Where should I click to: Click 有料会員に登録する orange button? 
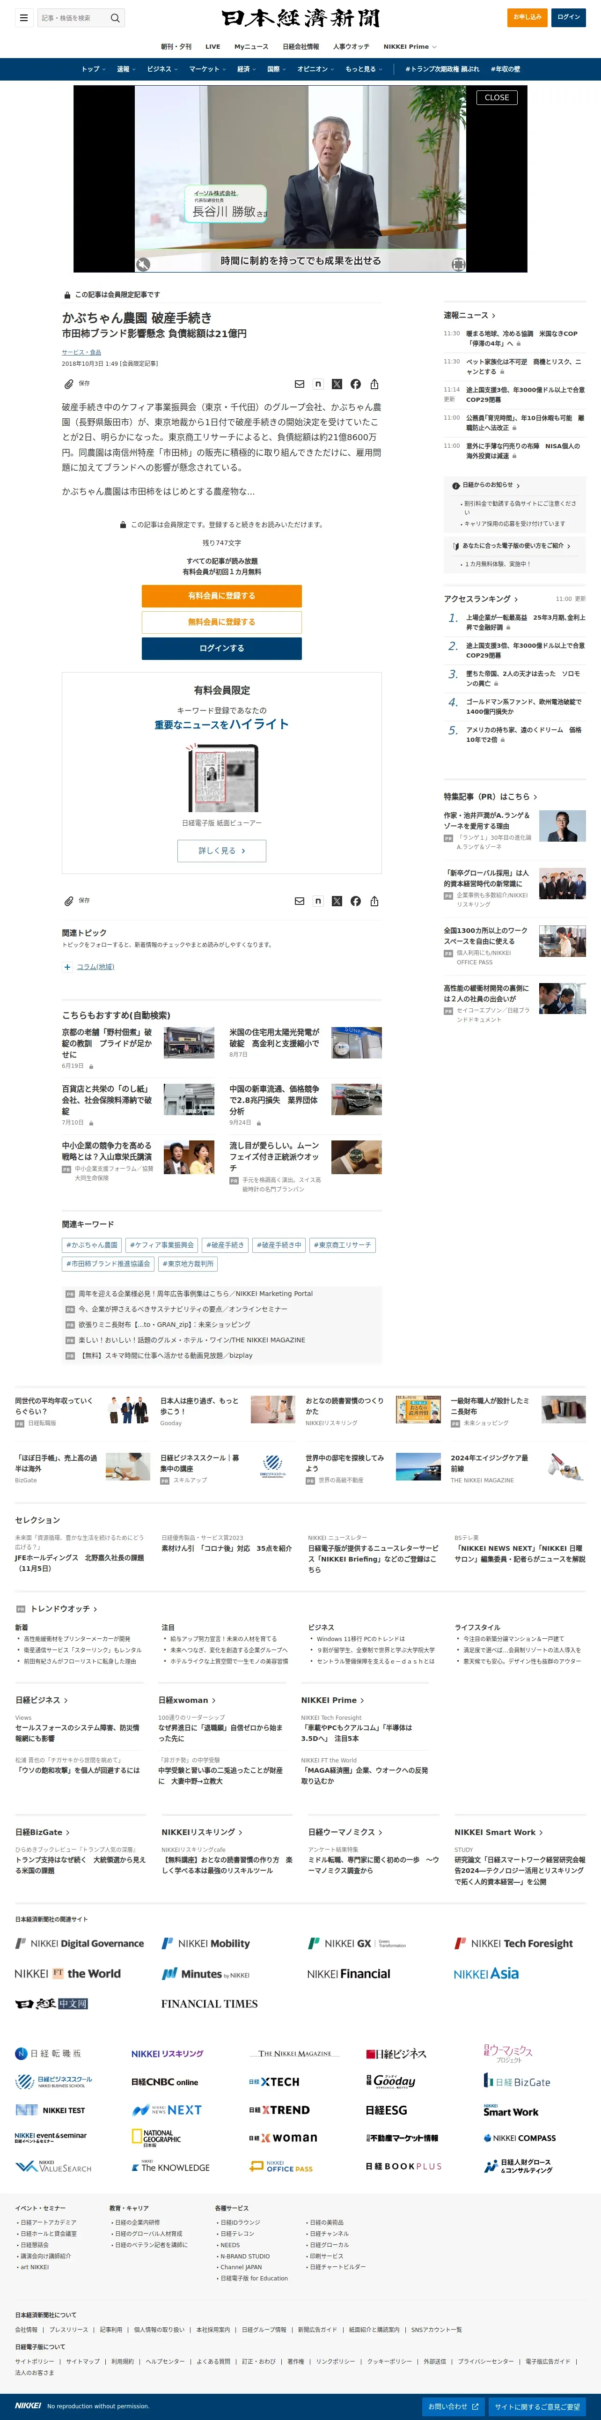point(221,596)
